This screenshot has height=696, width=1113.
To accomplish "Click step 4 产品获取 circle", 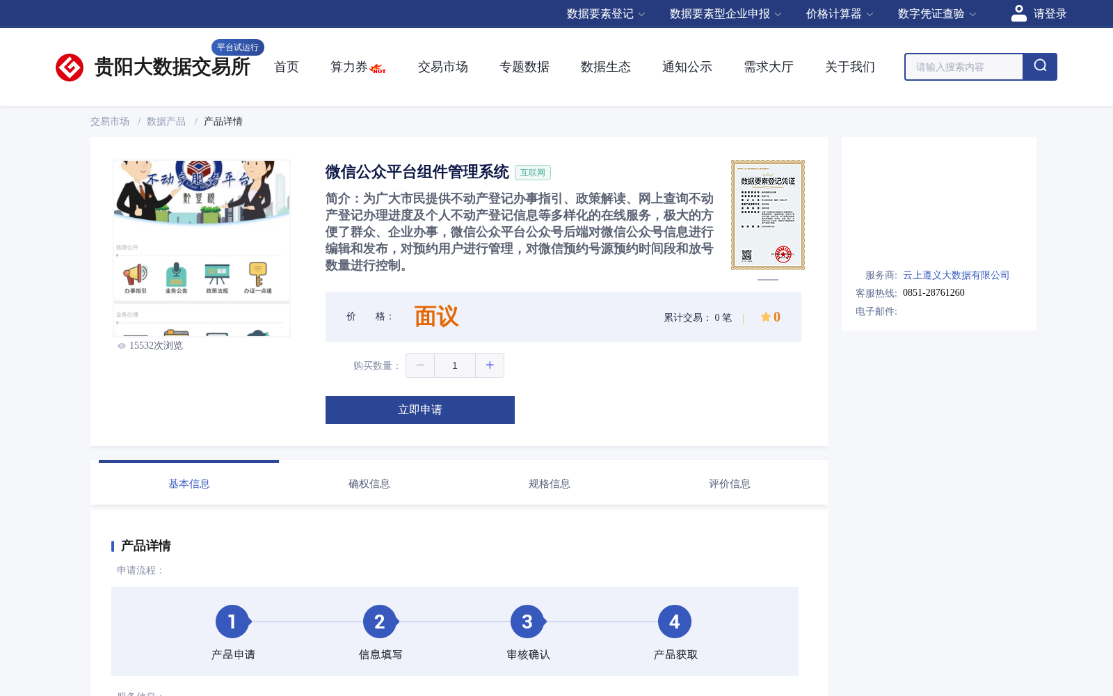I will pyautogui.click(x=675, y=622).
